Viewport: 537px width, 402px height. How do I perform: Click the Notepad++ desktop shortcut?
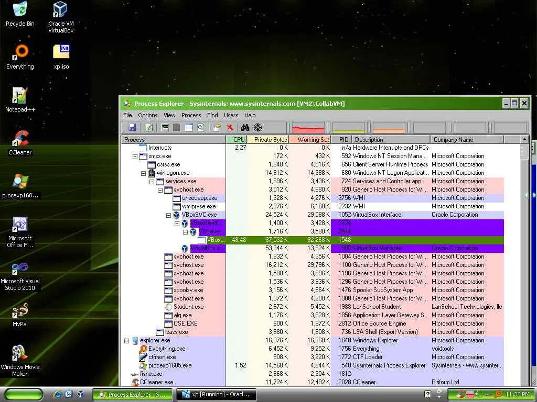click(x=20, y=100)
